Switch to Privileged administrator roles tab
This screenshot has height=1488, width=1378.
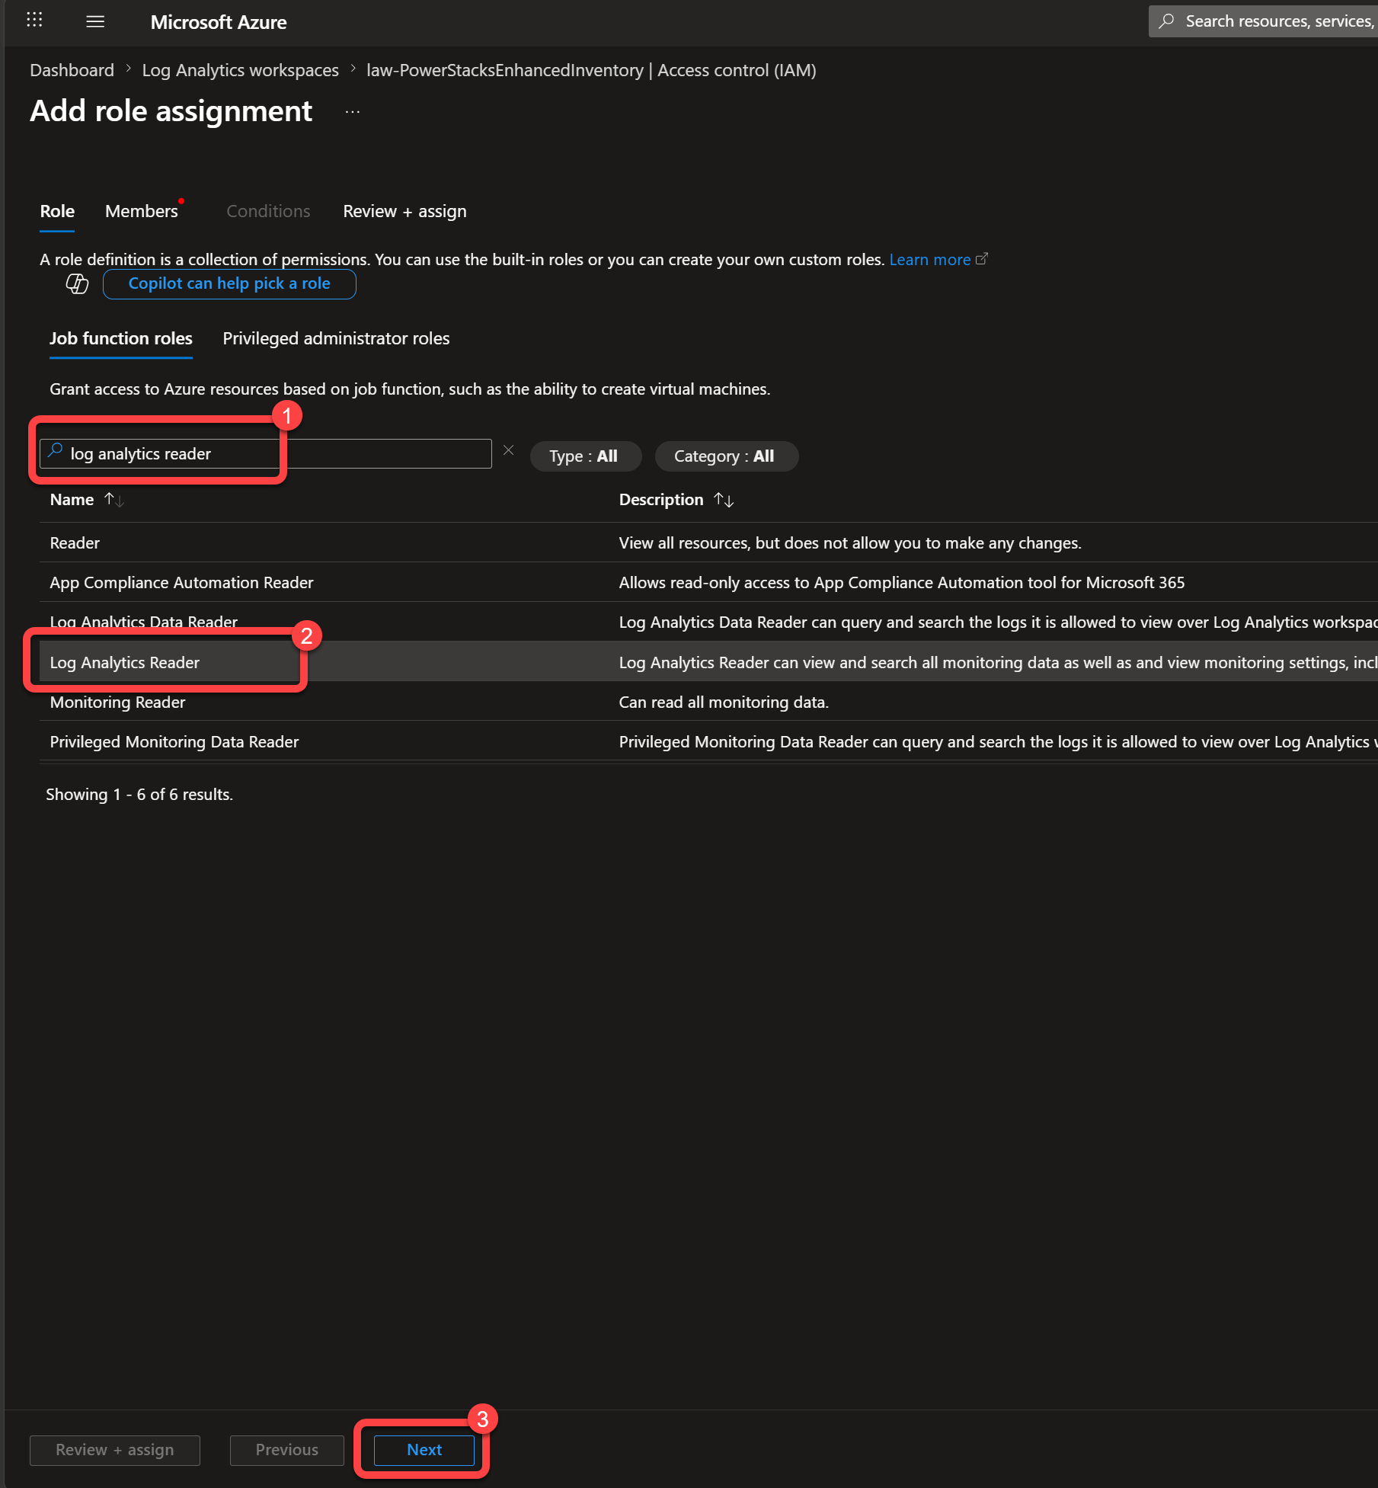tap(336, 338)
